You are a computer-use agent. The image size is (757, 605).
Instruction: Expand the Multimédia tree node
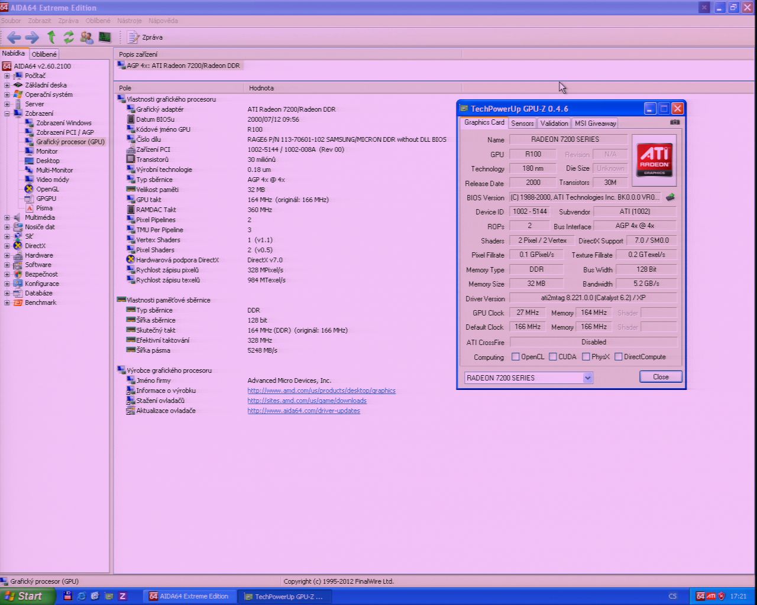7,217
